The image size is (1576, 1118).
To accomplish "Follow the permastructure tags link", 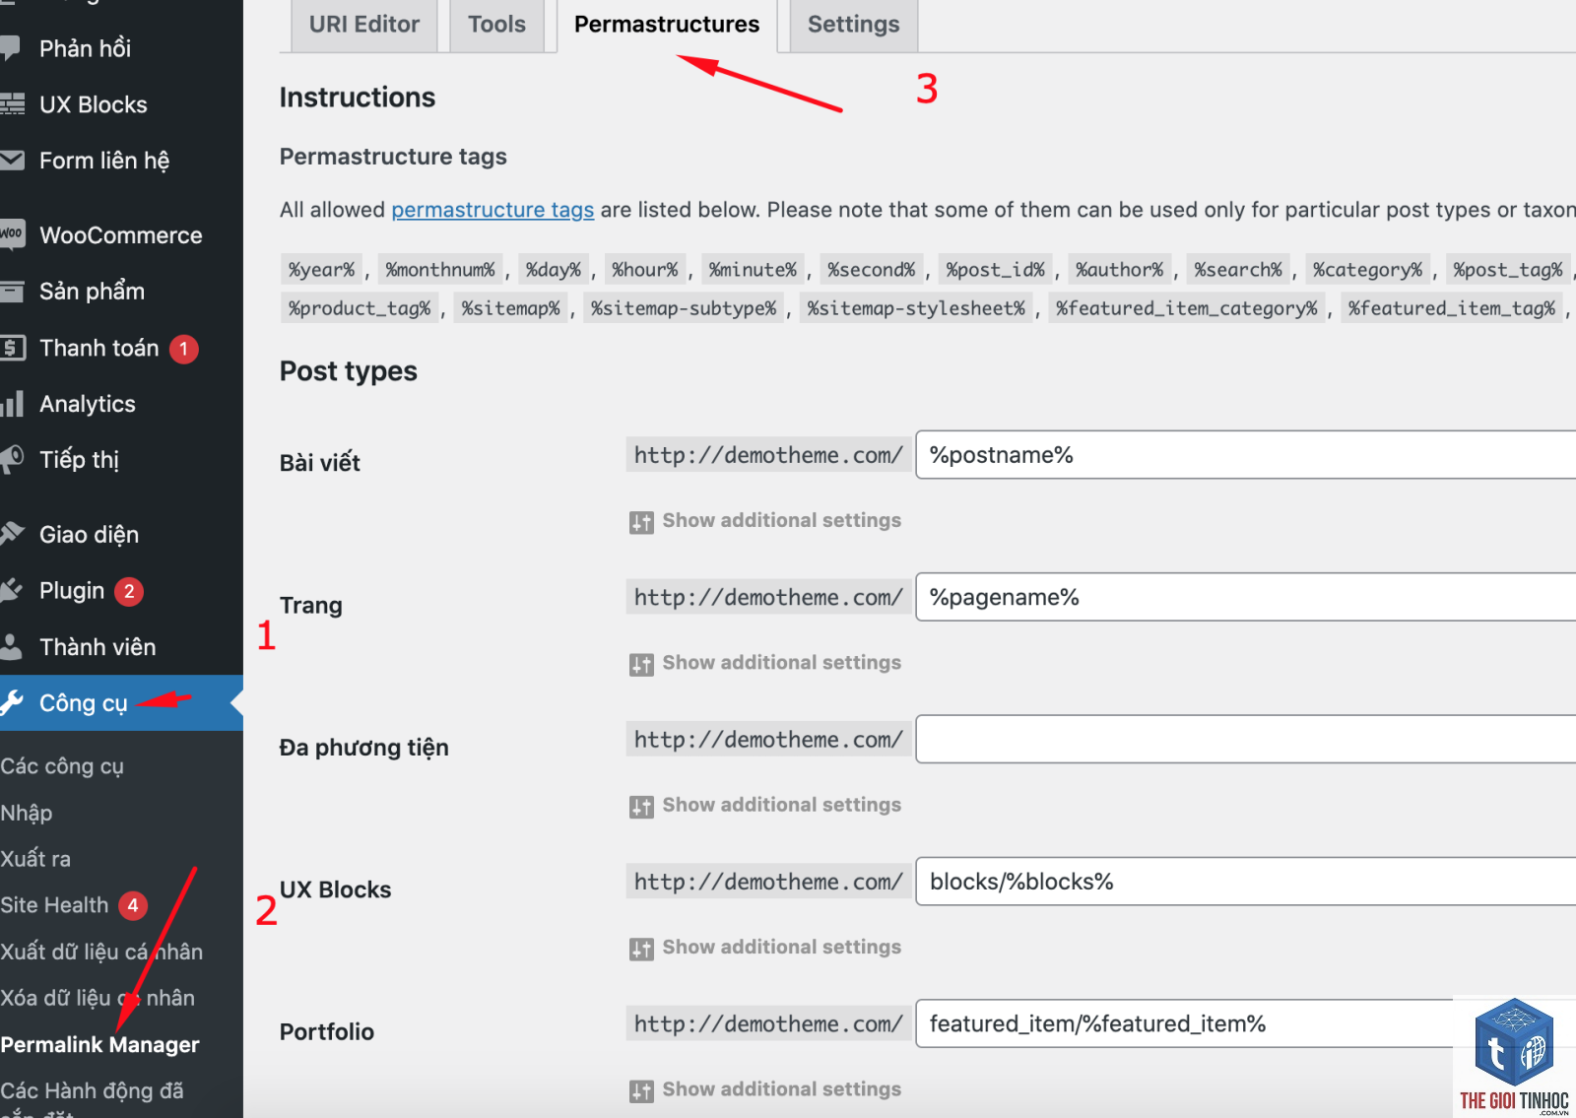I will pos(492,210).
